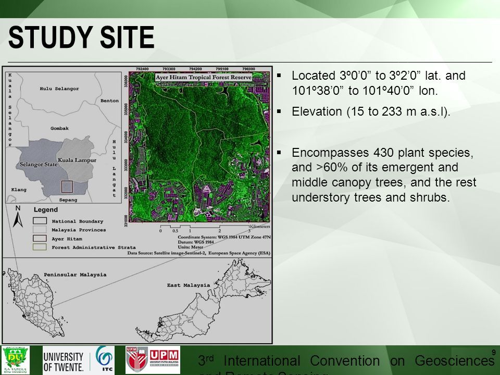
Task: Click the UPM crest shield logo
Action: click(137, 359)
